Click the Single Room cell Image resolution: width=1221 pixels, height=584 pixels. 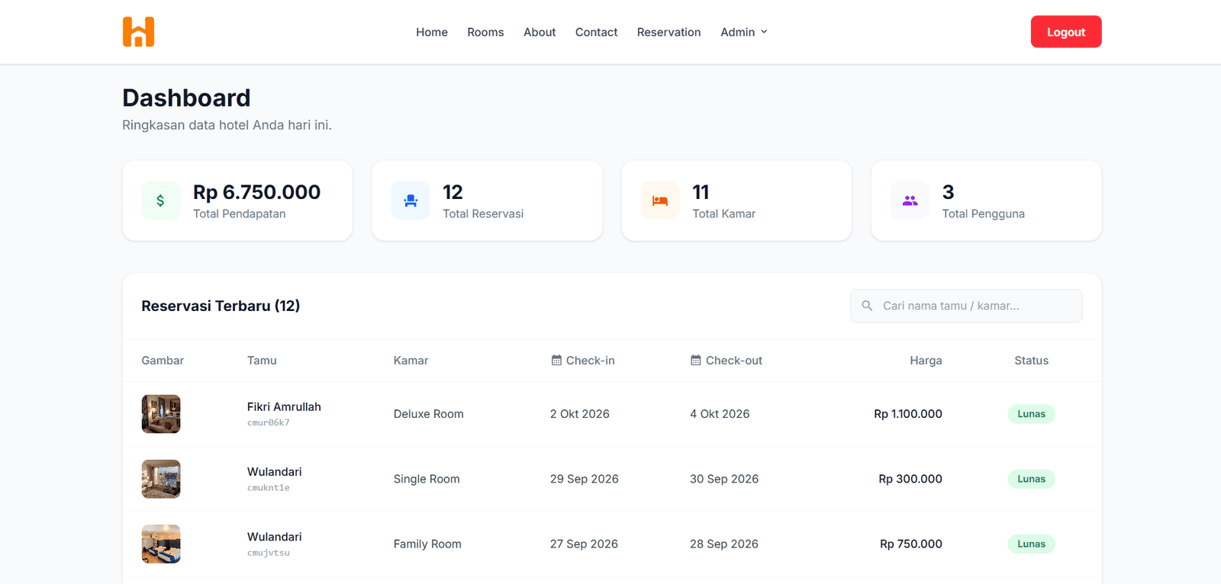(427, 479)
